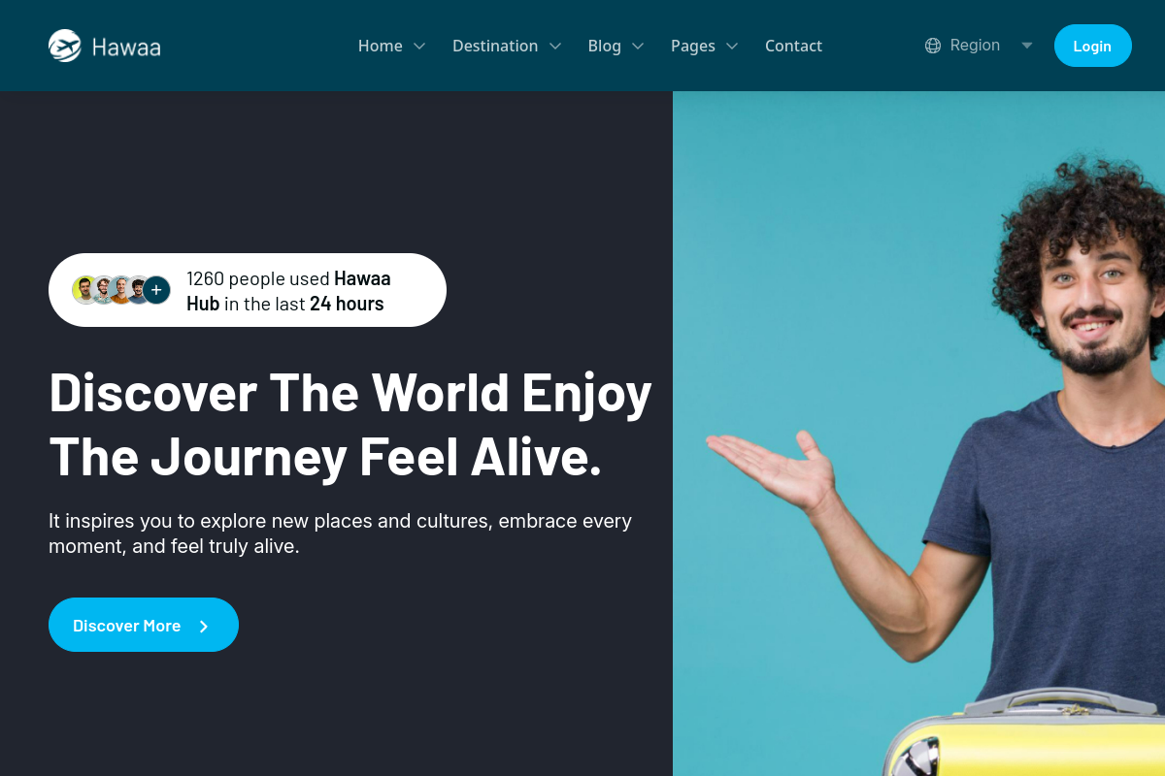Open the Region selector dropdown arrow

coord(1026,46)
